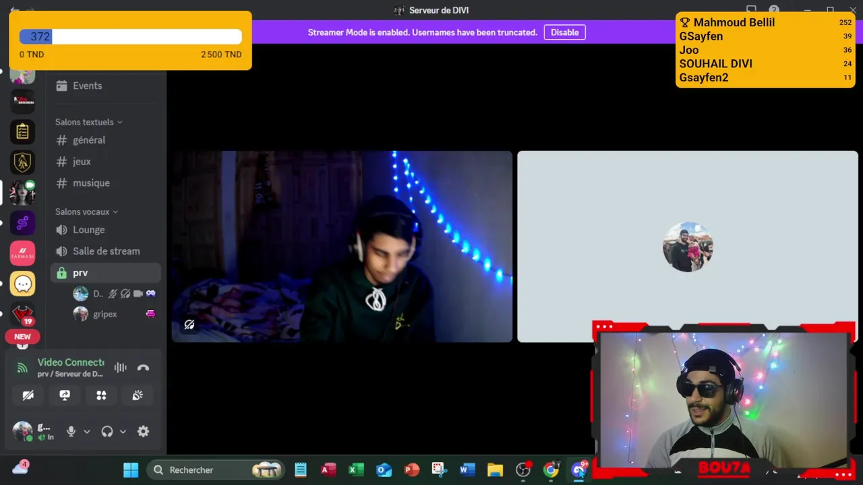Toggle the camera on/off button
The width and height of the screenshot is (863, 485).
click(28, 395)
